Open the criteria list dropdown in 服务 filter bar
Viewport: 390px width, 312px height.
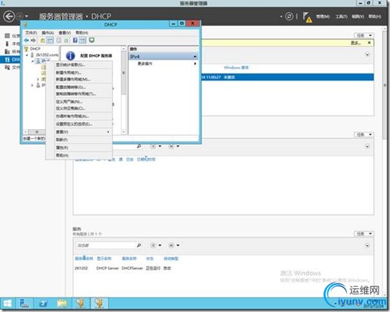coord(156,246)
